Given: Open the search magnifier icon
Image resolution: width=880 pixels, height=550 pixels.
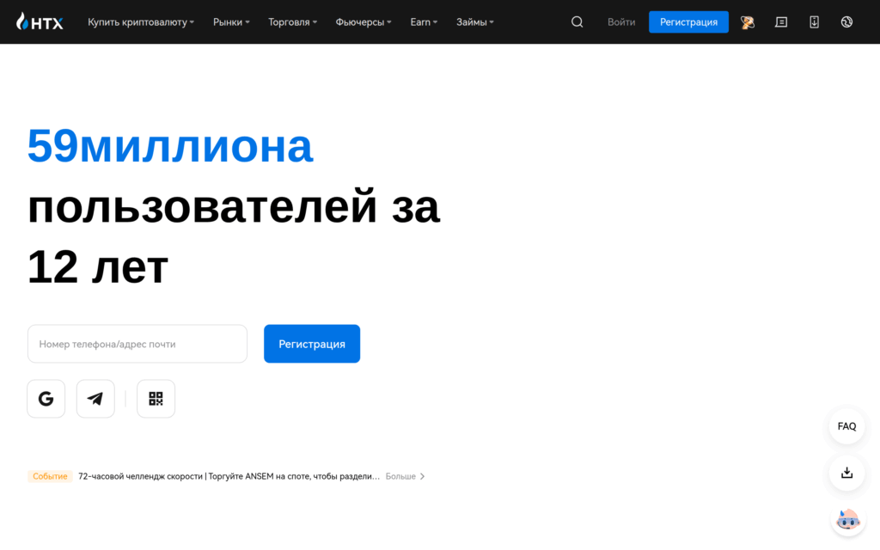Looking at the screenshot, I should 577,21.
